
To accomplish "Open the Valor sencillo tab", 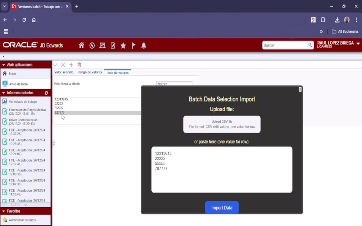I will (x=64, y=72).
